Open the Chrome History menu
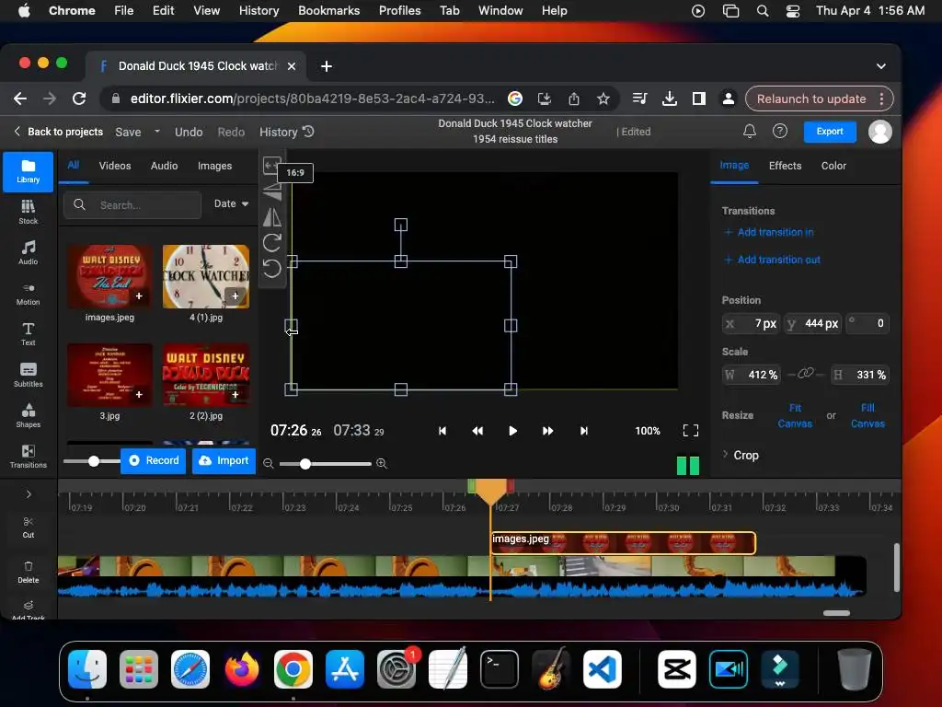 click(258, 10)
